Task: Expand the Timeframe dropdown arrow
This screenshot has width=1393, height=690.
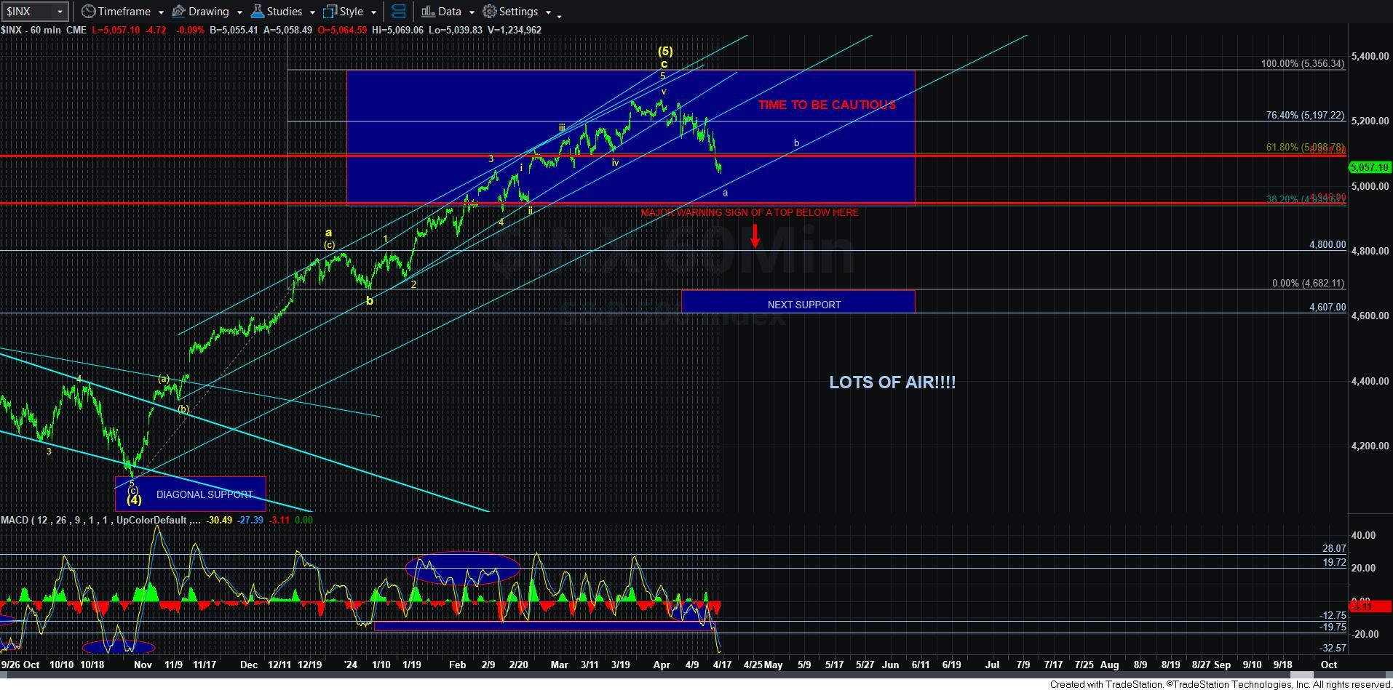Action: click(160, 12)
